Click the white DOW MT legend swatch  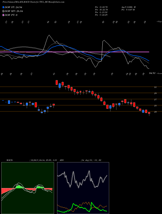pyautogui.click(x=4, y=11)
